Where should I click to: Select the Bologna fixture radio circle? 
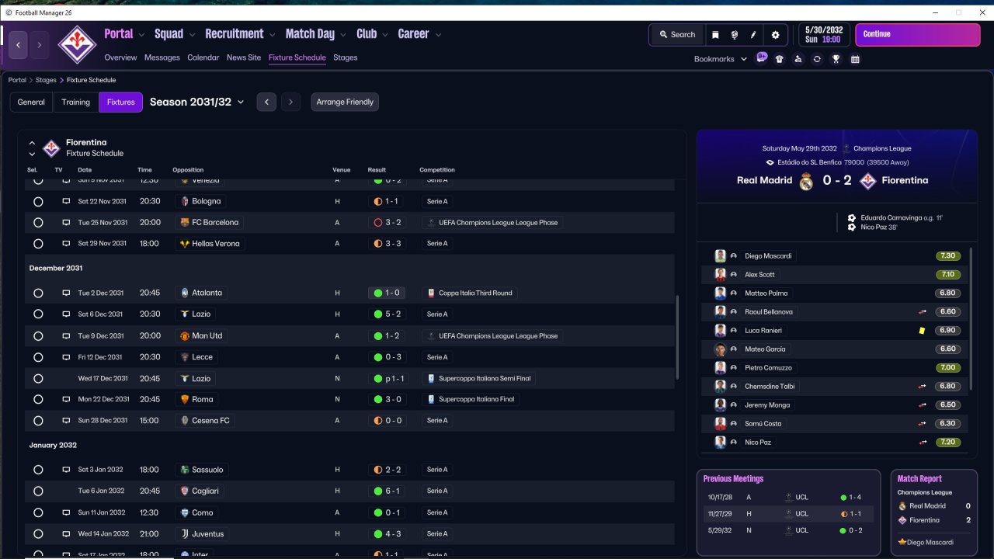tap(38, 201)
